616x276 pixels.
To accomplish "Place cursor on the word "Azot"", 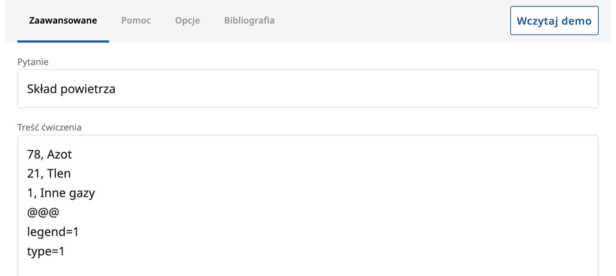I will (x=60, y=154).
